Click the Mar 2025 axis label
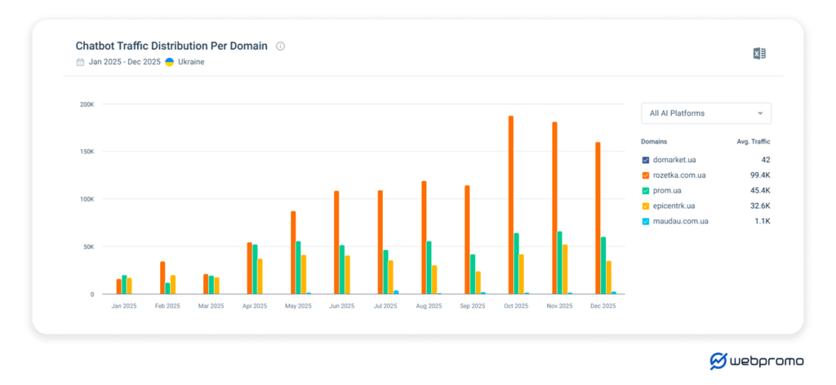This screenshot has width=836, height=385. point(211,306)
